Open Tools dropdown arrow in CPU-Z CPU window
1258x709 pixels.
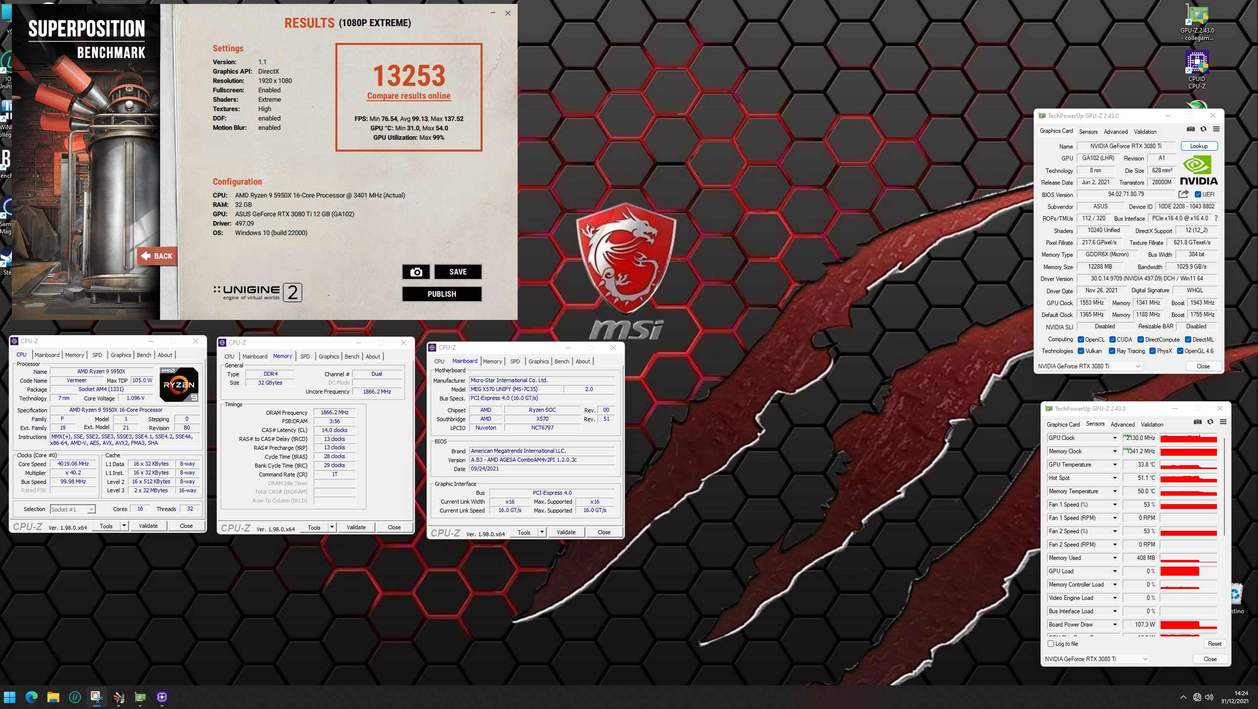124,526
